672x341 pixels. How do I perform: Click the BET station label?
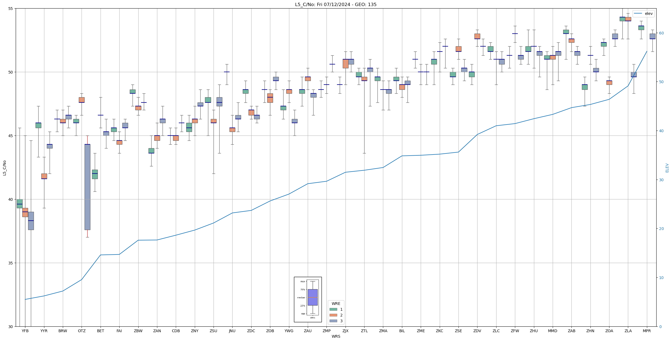pyautogui.click(x=101, y=331)
